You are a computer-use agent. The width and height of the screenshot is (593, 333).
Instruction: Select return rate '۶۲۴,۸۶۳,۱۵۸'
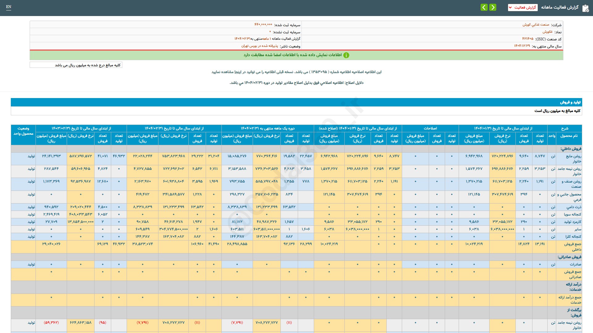pos(81,323)
